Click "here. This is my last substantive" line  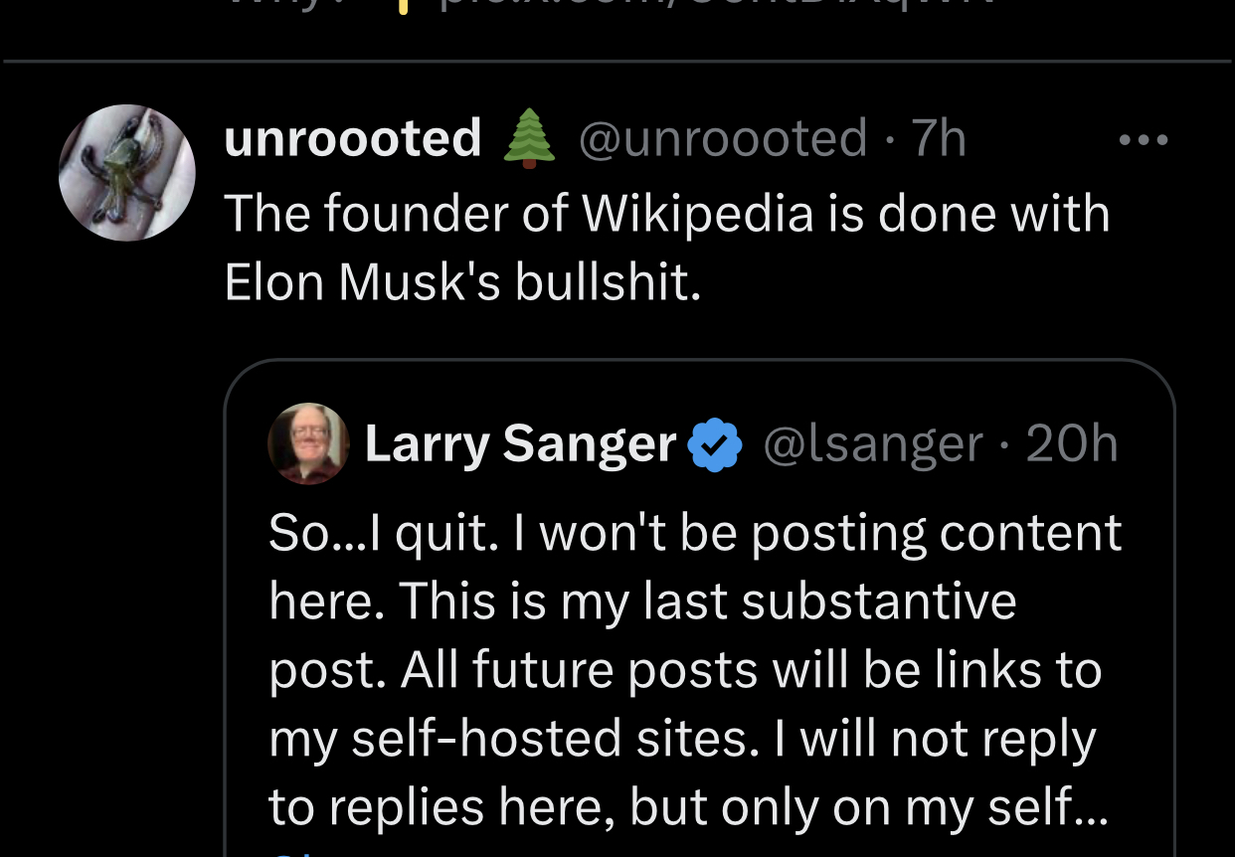(642, 601)
